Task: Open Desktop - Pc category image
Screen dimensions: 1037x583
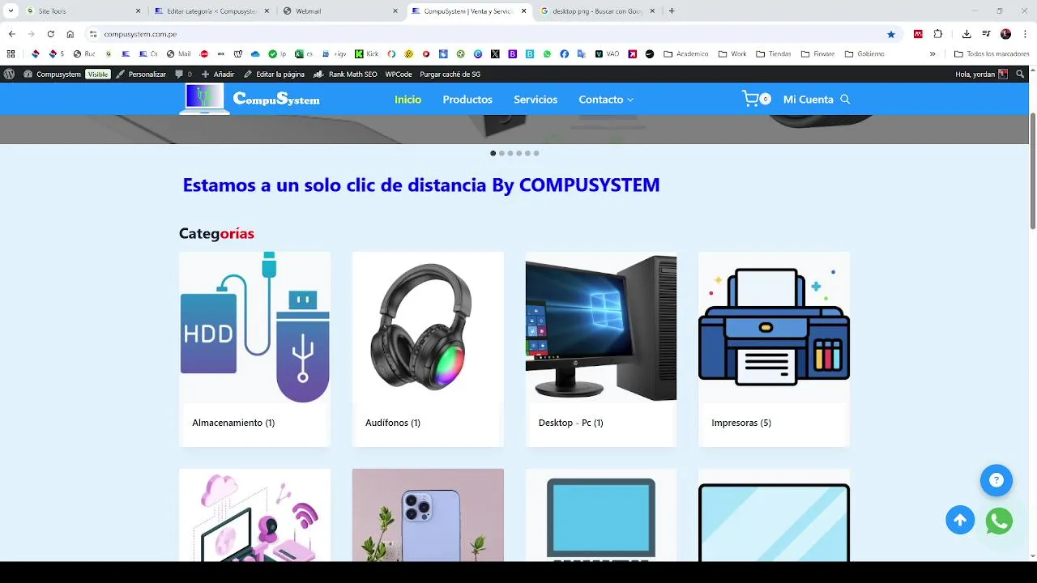Action: tap(601, 327)
